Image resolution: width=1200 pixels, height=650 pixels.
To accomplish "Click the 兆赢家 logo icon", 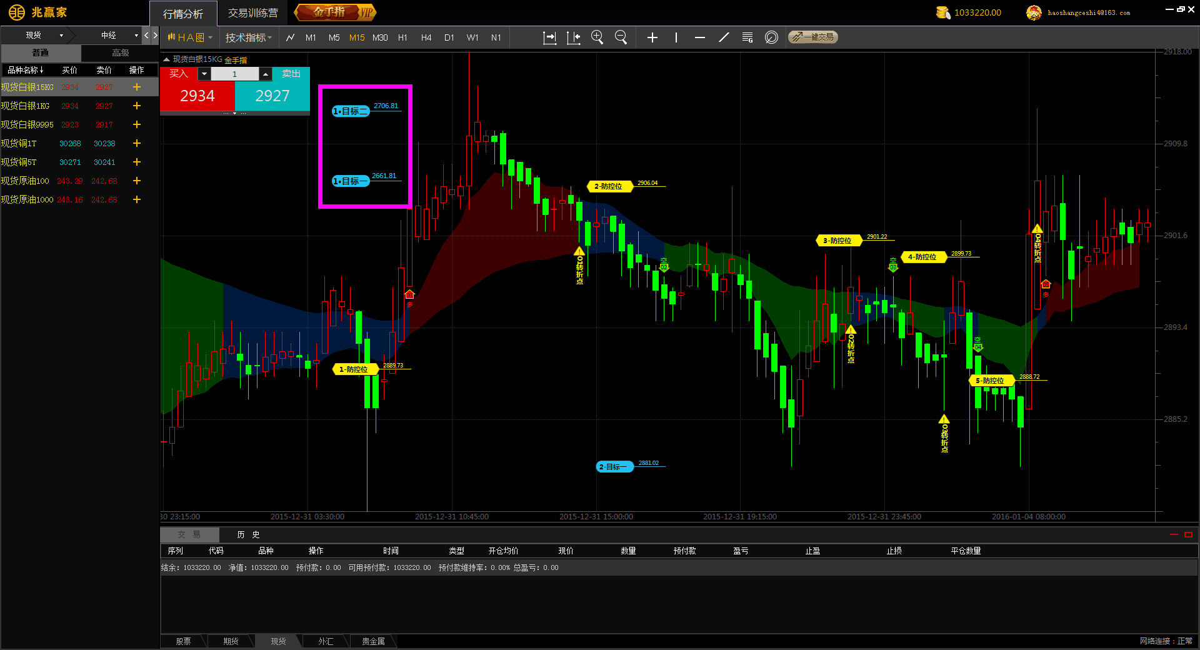I will click(x=16, y=12).
